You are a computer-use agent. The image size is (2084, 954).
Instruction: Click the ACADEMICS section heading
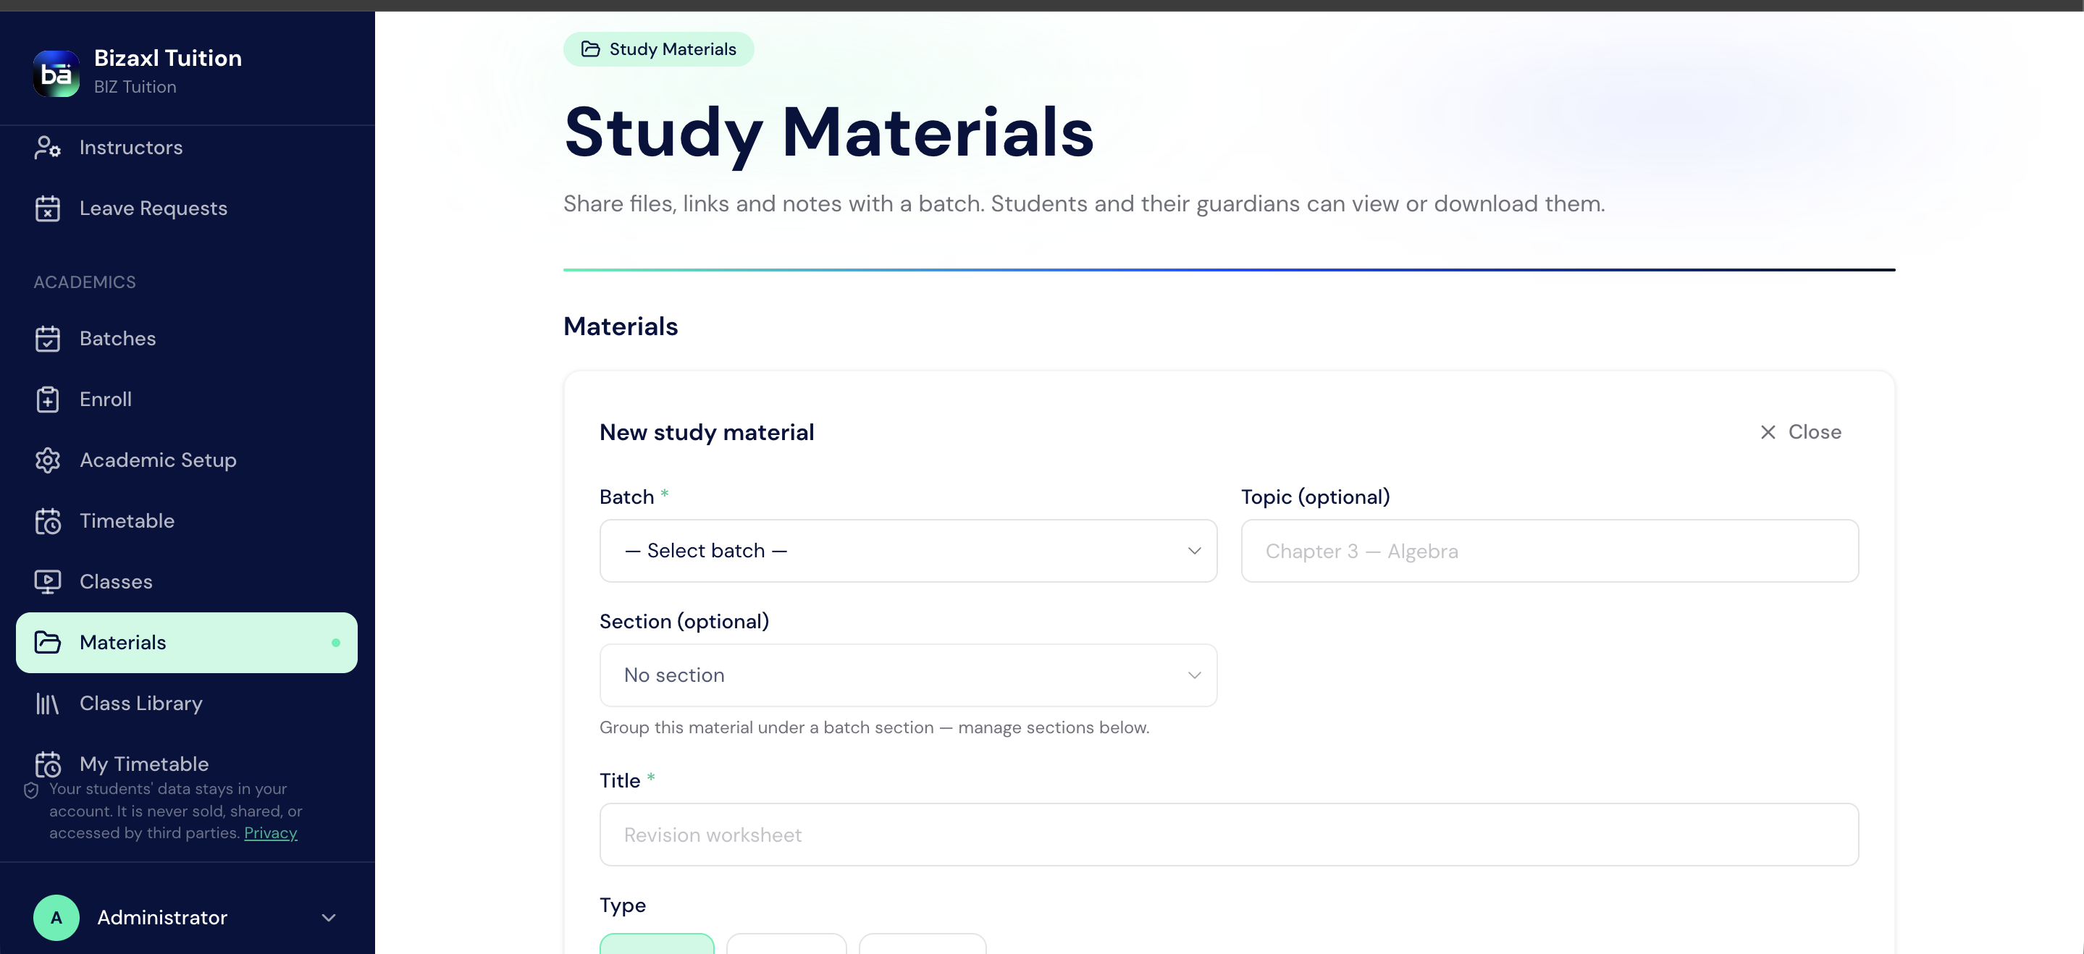tap(85, 282)
